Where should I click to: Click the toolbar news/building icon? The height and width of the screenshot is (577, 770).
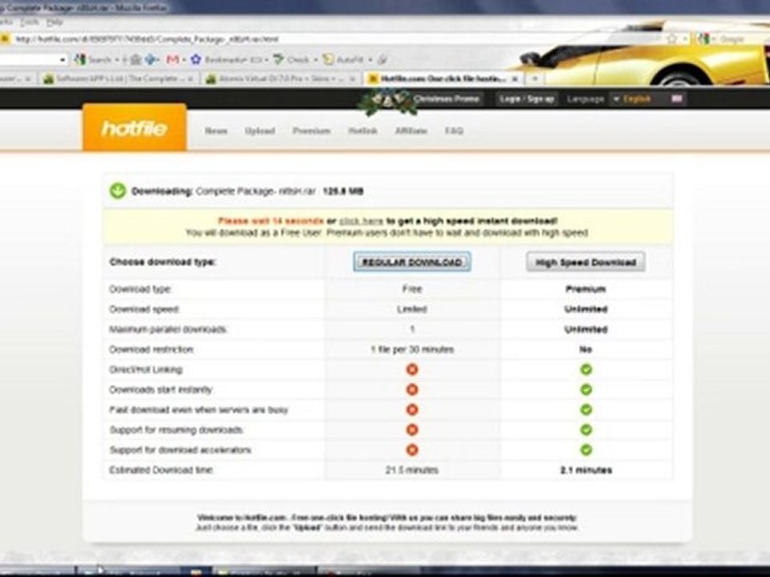click(x=136, y=60)
